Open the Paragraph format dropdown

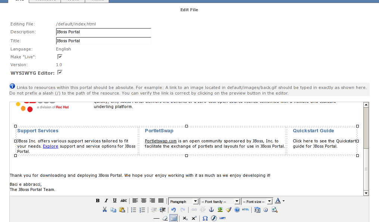(x=184, y=201)
